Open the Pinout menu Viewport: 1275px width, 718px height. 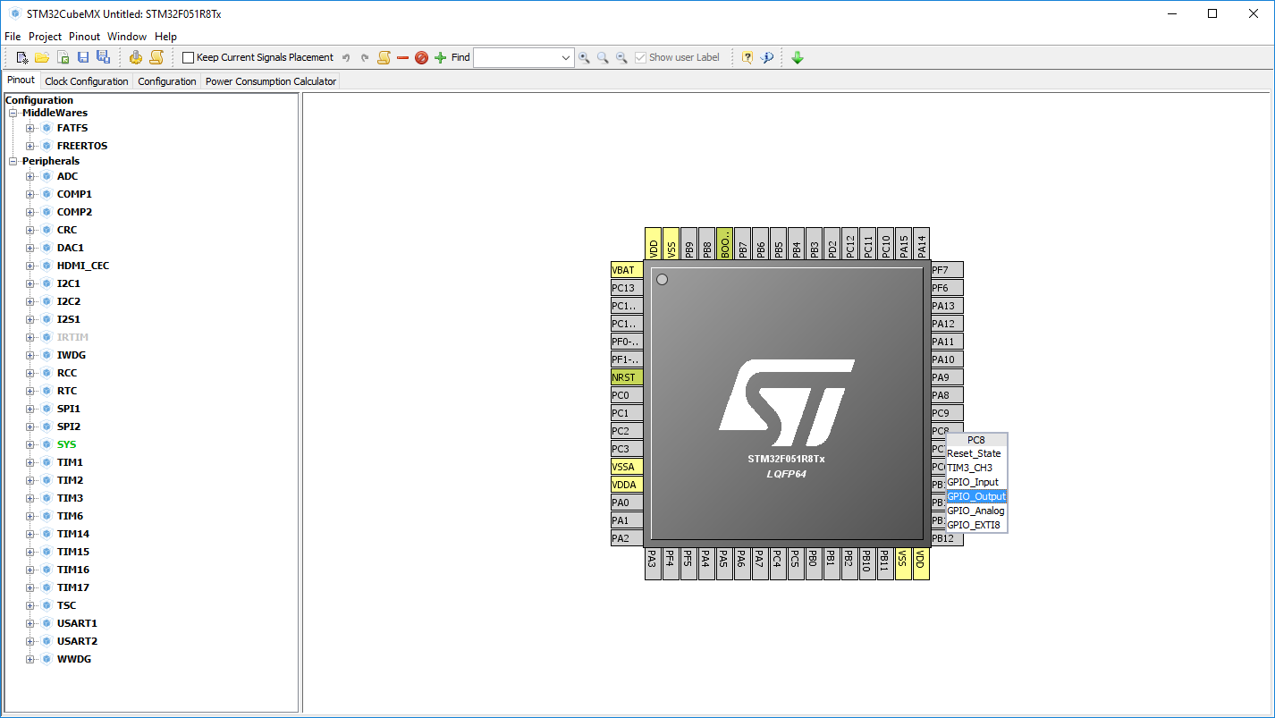click(x=84, y=36)
